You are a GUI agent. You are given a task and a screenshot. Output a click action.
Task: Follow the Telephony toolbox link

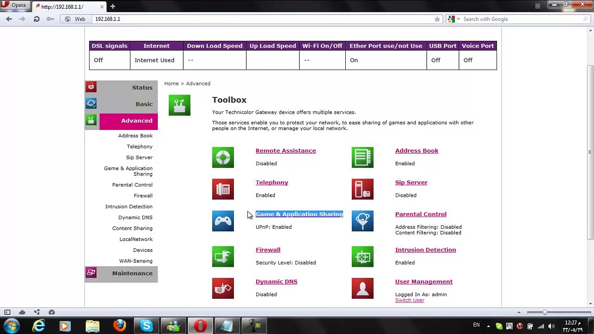[x=272, y=182]
